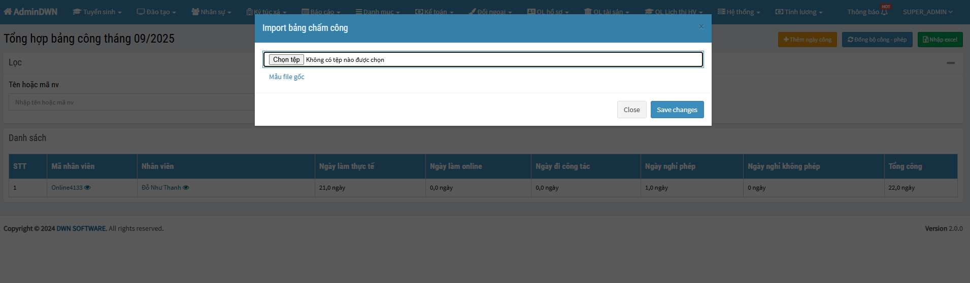Image resolution: width=970 pixels, height=283 pixels.
Task: Click the Close button in dialog
Action: point(631,110)
